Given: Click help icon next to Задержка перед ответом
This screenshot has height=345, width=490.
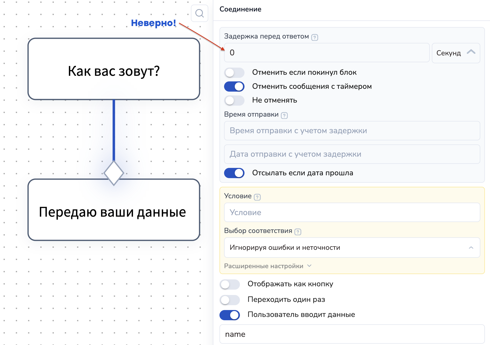Looking at the screenshot, I should [x=315, y=38].
